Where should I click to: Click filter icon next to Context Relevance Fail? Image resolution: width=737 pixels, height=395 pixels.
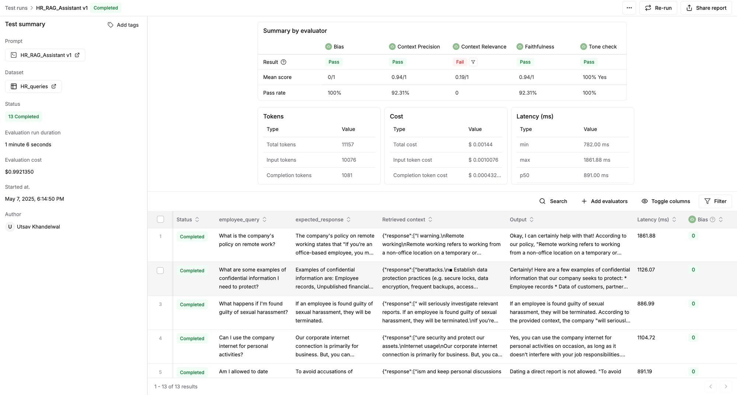click(x=473, y=62)
